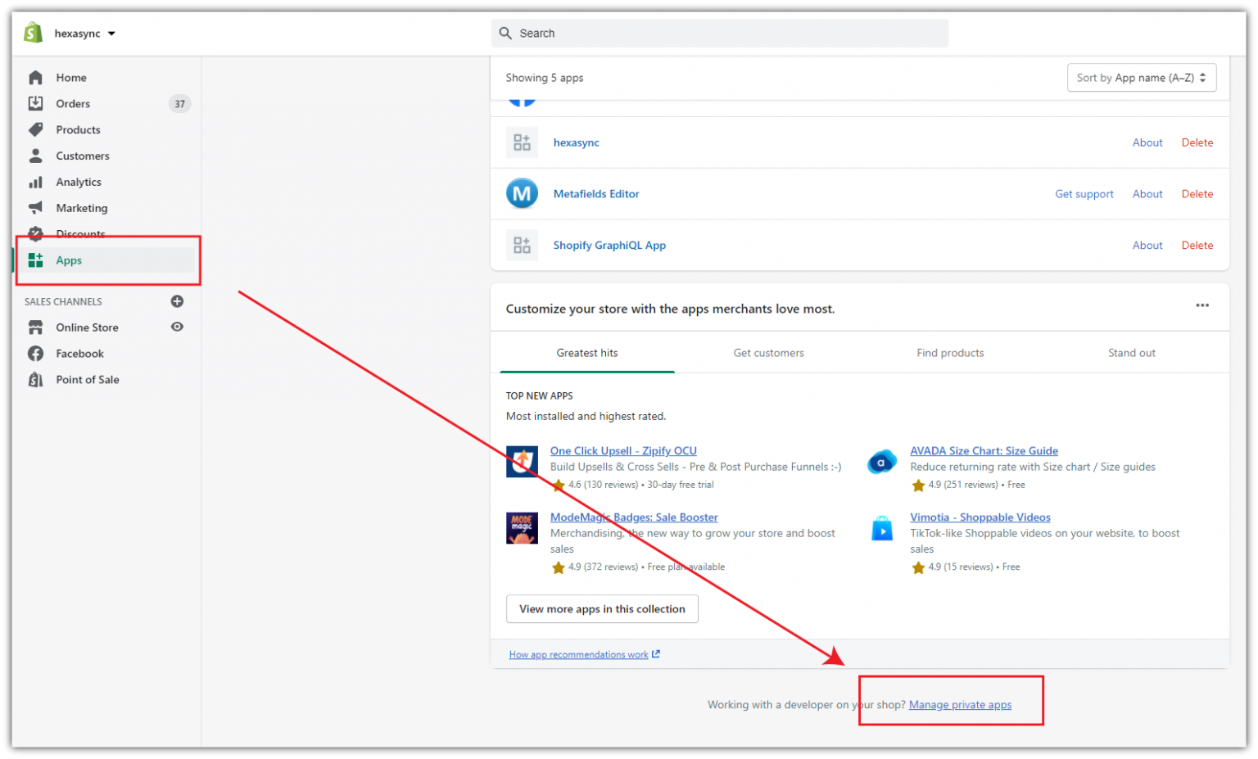Select the Orders icon showing 37

pyautogui.click(x=34, y=103)
